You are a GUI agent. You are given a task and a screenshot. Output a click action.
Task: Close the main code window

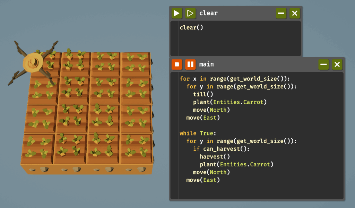click(x=337, y=64)
